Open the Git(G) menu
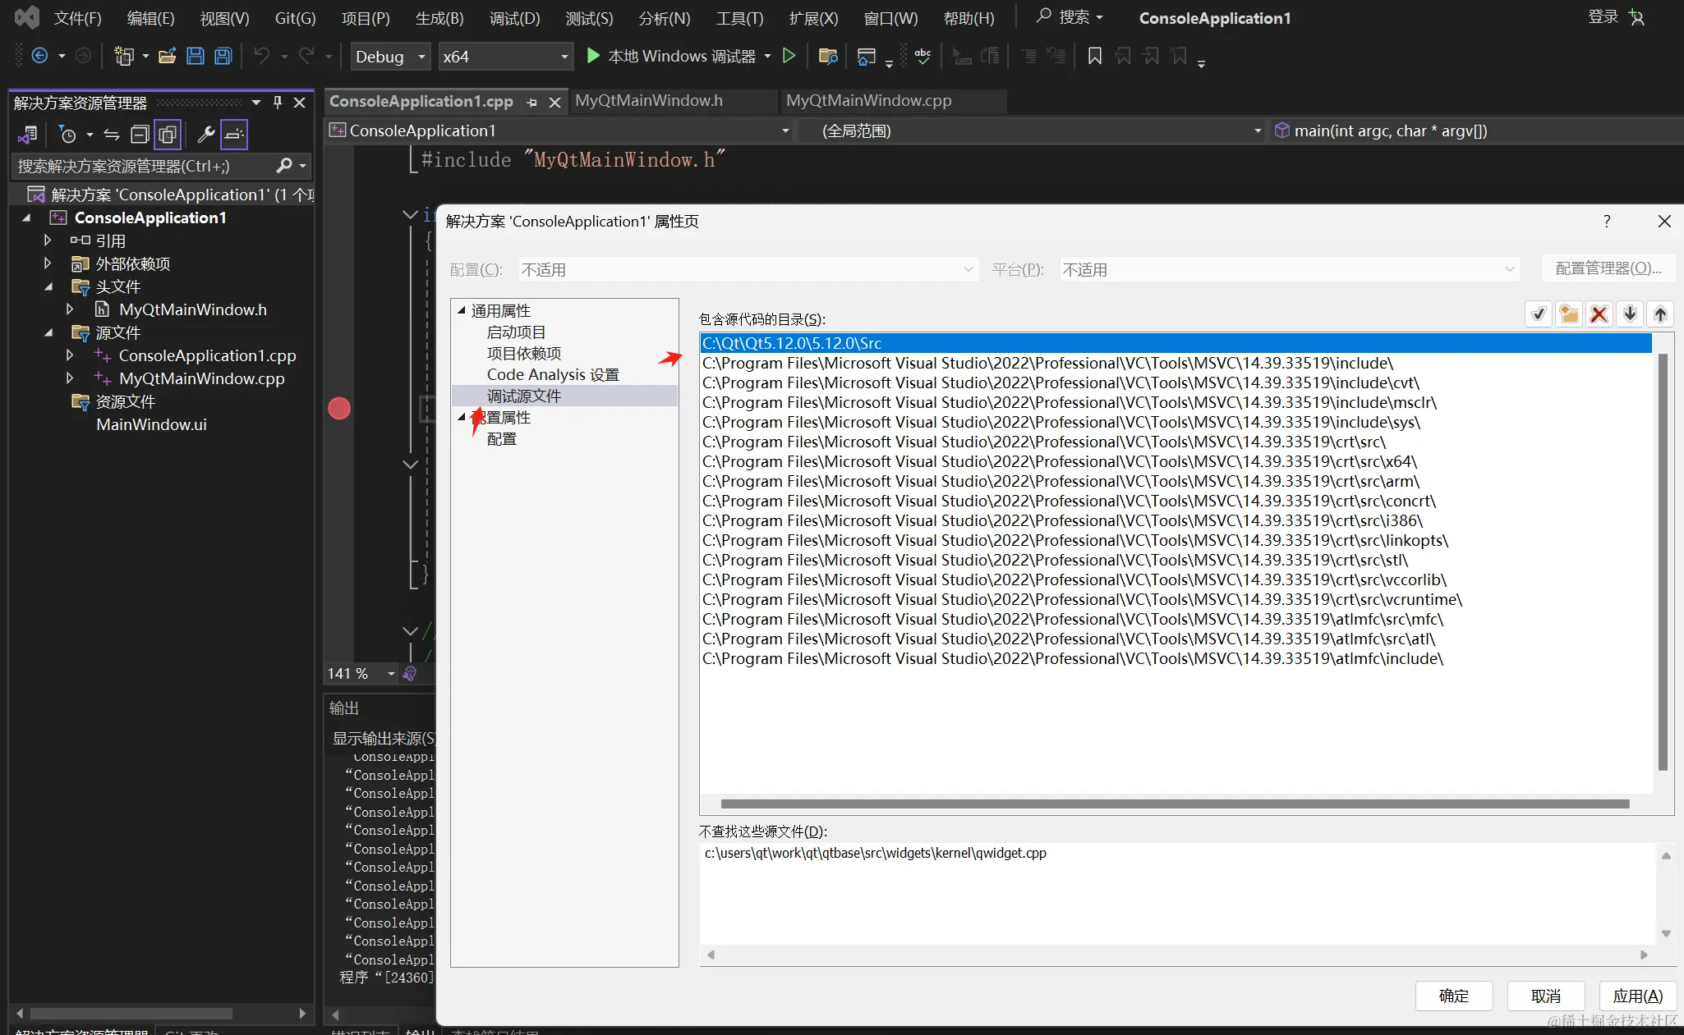The height and width of the screenshot is (1035, 1684). point(295,18)
